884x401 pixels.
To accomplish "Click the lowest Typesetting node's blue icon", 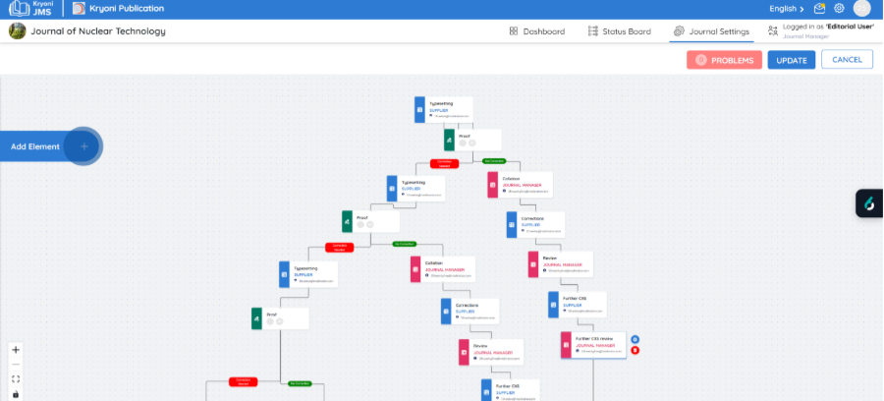I will 284,274.
